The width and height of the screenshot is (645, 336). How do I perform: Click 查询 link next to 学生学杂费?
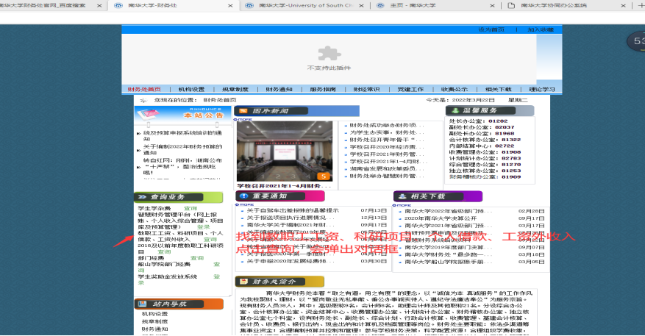tap(190, 208)
